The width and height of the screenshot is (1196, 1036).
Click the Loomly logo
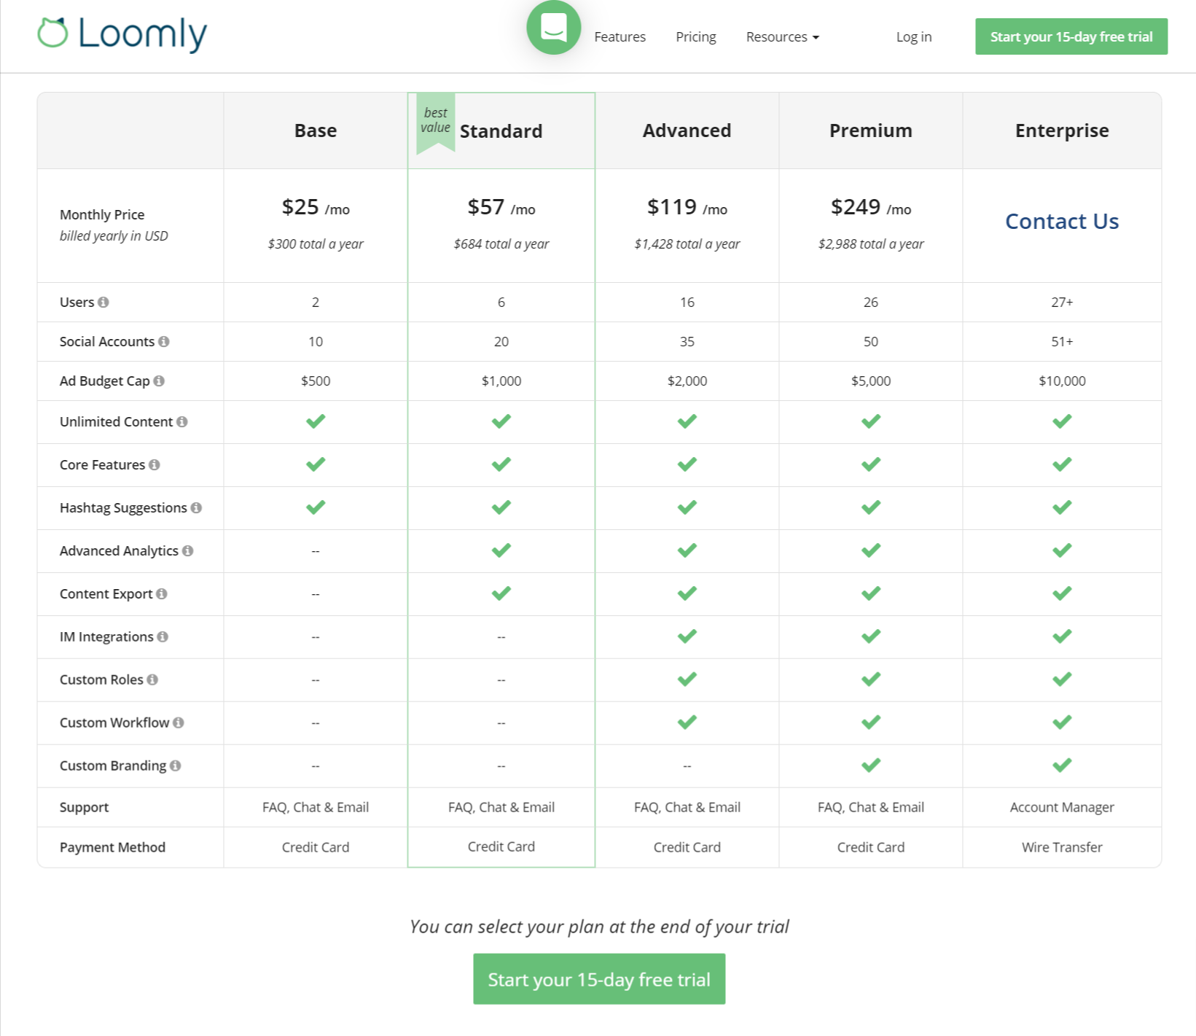point(122,34)
